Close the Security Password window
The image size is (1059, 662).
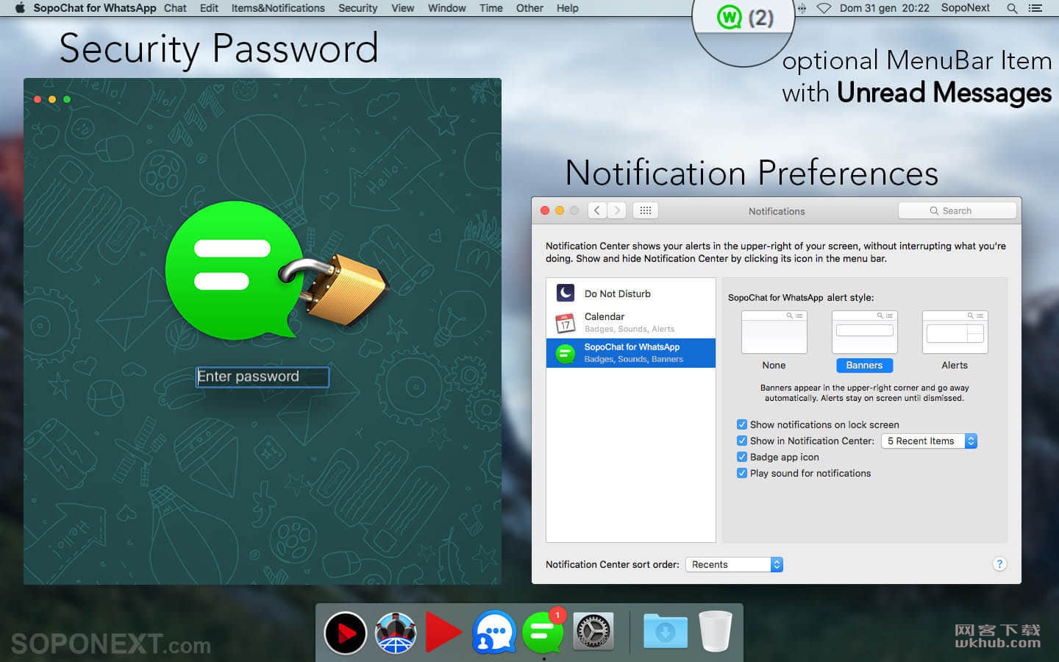[38, 99]
